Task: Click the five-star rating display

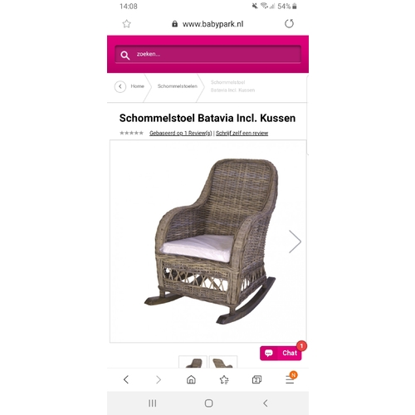Action: [x=131, y=133]
